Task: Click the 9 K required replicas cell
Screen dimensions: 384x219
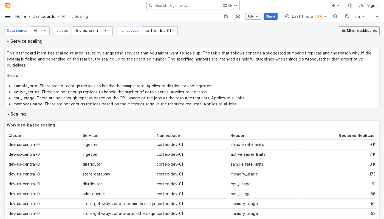Action: coord(340,145)
